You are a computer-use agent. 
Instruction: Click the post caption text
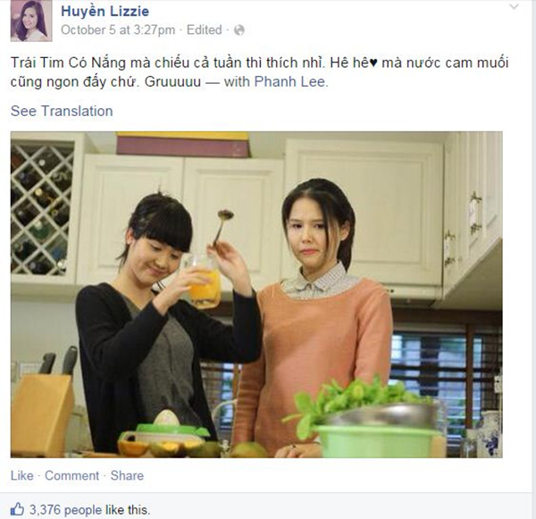(x=260, y=72)
